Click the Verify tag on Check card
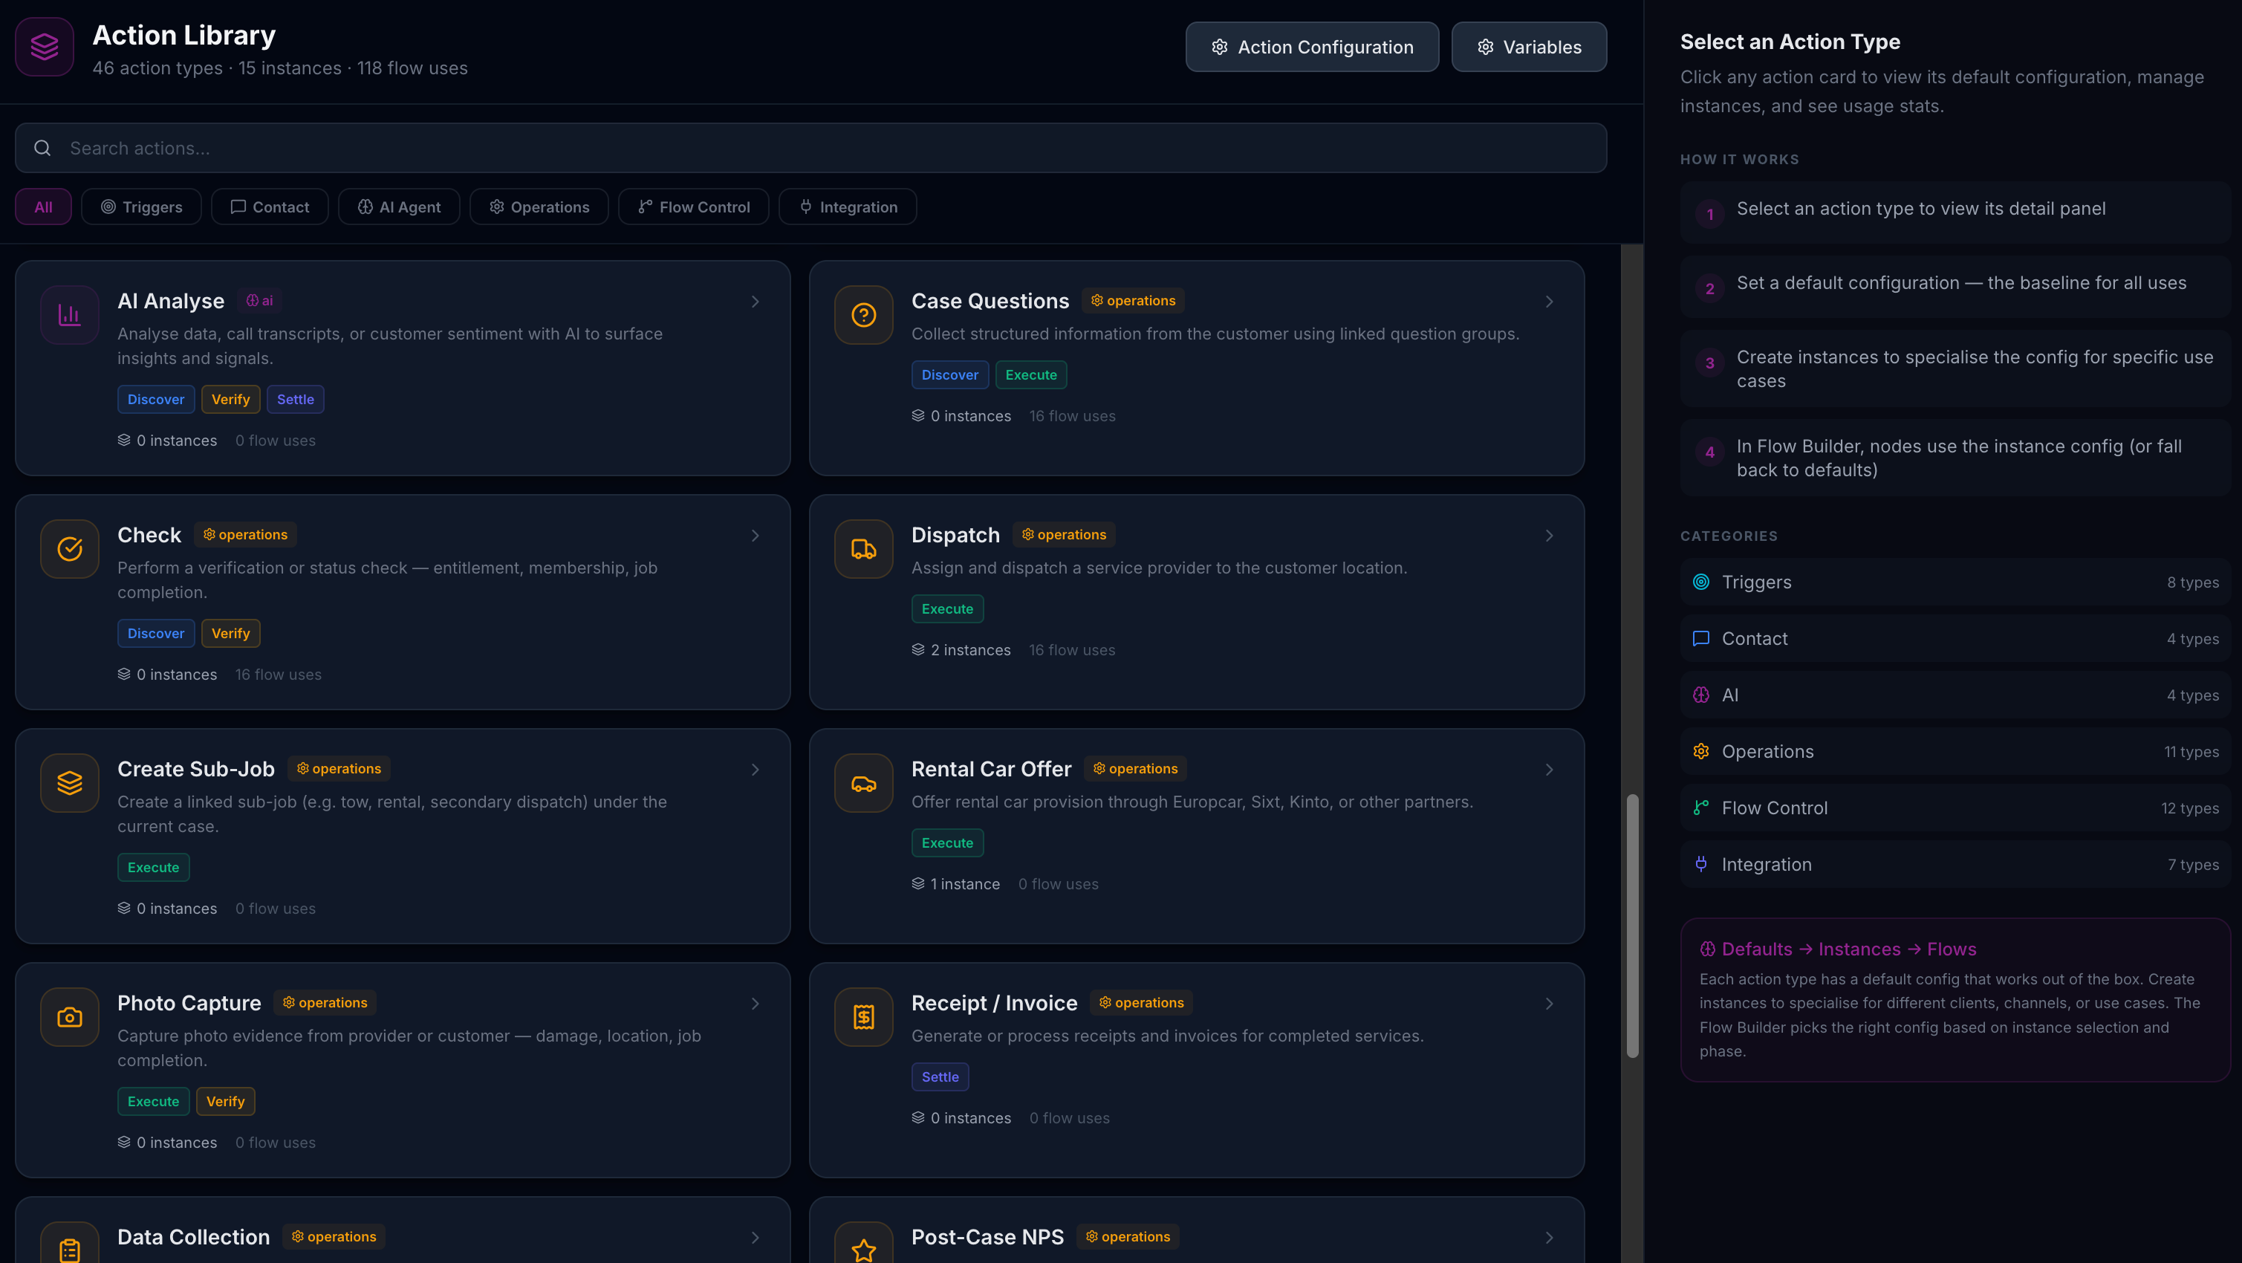The image size is (2242, 1263). (230, 634)
